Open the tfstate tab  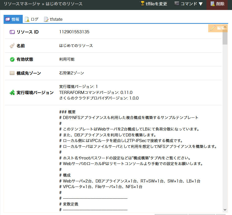[53, 19]
